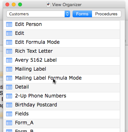
Task: Click the Mailing Label form icon
Action: coord(9,69)
